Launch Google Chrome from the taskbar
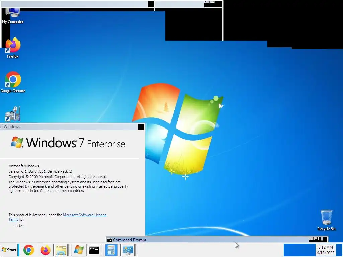343x257 pixels. 29,250
